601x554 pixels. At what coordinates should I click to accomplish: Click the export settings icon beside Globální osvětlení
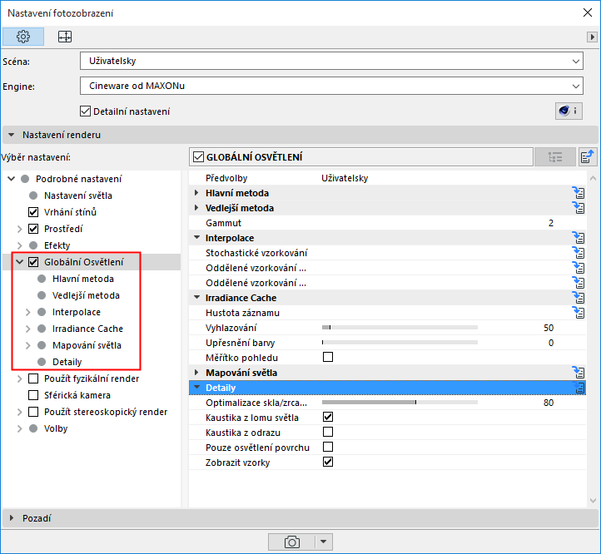pos(588,156)
